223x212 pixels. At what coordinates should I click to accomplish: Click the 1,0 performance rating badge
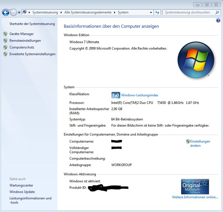(116, 95)
